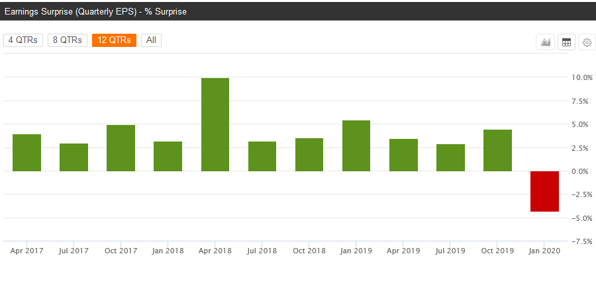Select the 8 QTRs range
Image resolution: width=596 pixels, height=289 pixels.
click(x=68, y=40)
